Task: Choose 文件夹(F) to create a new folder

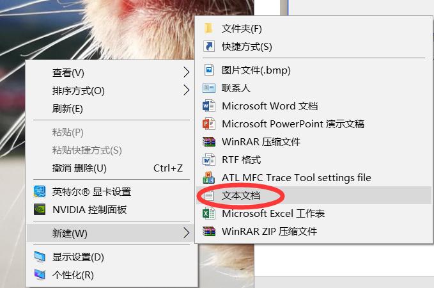Action: [314, 28]
